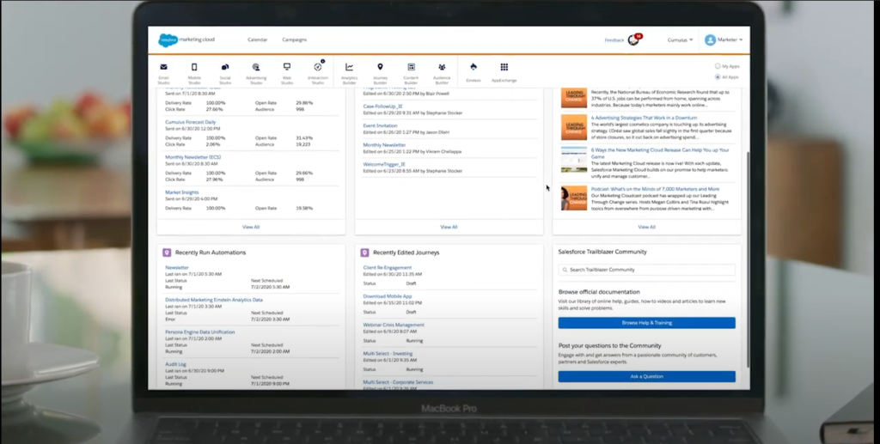Open Multi Select - Investing journey
880x444 pixels.
388,354
